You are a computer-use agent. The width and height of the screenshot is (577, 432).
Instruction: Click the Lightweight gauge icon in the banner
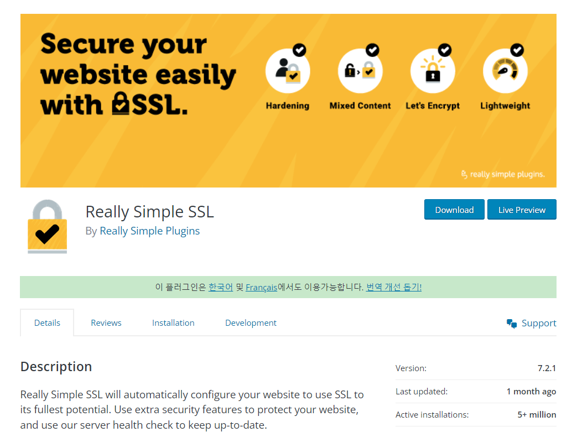point(505,70)
